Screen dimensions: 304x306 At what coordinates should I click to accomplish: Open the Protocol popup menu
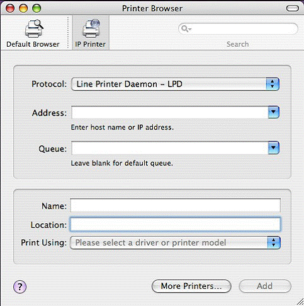click(175, 84)
